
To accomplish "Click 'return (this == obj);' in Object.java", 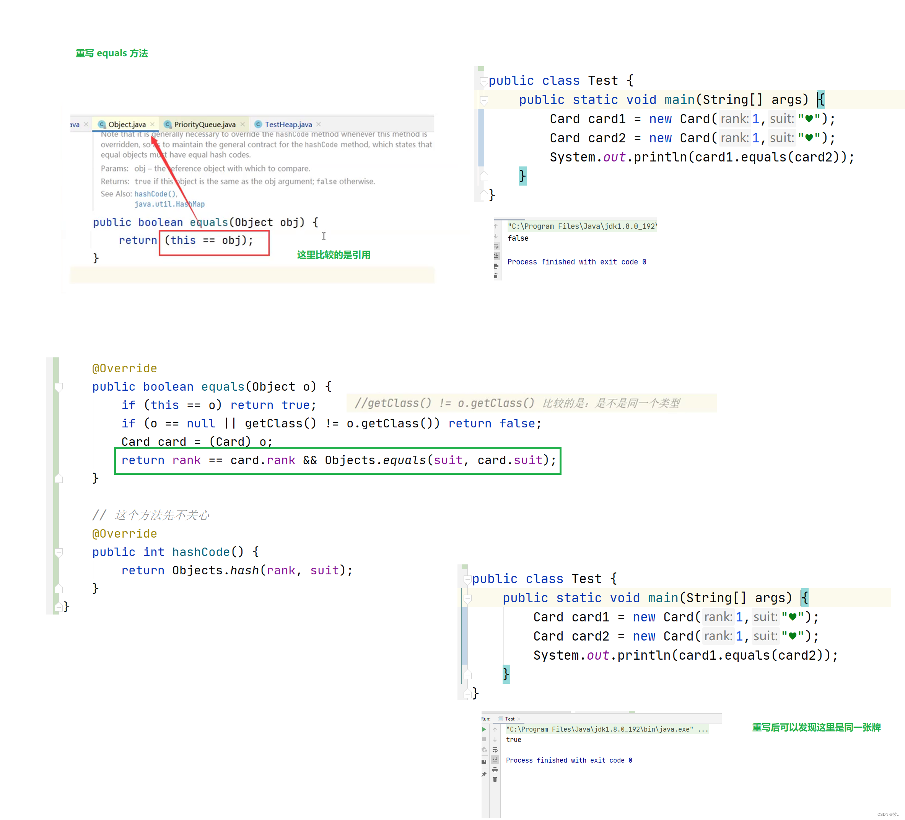I will pyautogui.click(x=186, y=240).
